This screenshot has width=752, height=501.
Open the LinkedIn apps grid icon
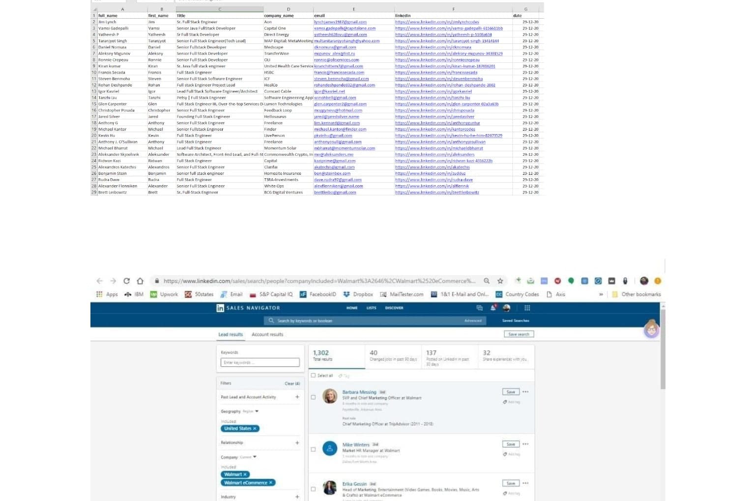(527, 308)
